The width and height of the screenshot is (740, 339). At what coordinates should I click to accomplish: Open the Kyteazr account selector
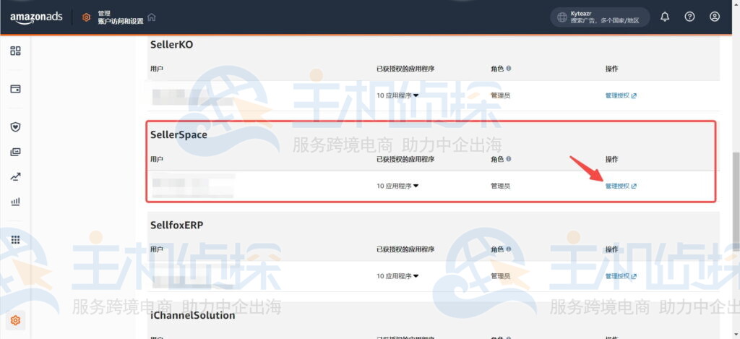(599, 17)
